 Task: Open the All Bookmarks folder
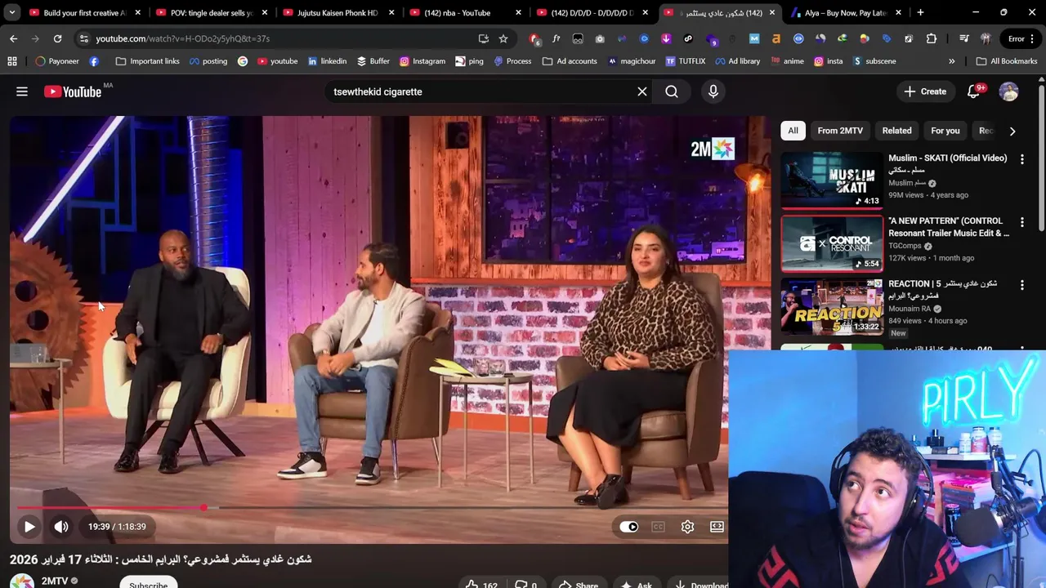click(1007, 61)
